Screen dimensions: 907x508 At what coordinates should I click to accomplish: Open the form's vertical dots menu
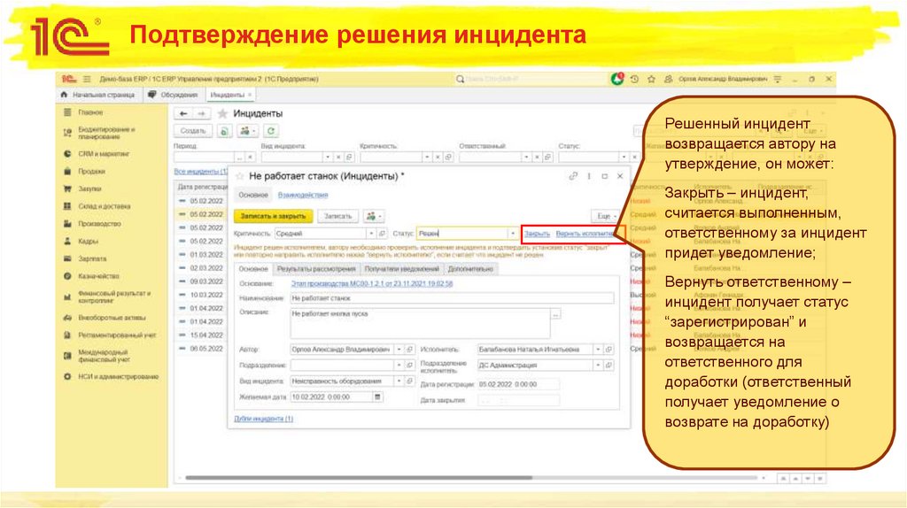(x=589, y=176)
